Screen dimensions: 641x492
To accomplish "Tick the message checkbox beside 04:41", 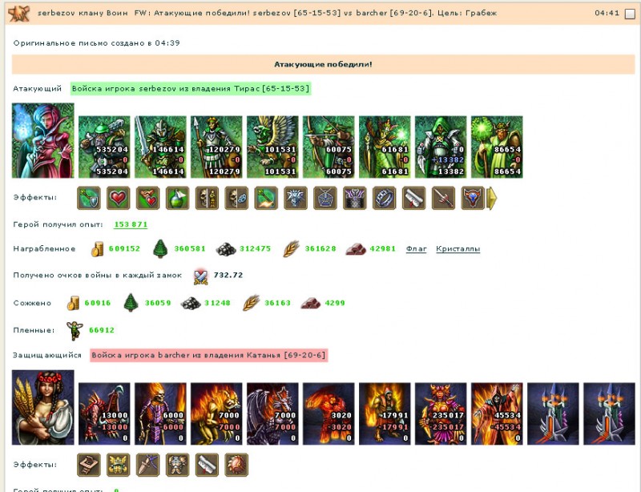I will [630, 14].
